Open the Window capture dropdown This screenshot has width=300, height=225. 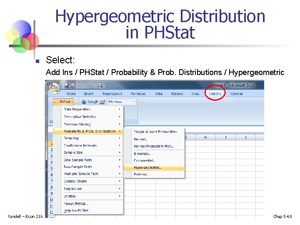122,102
